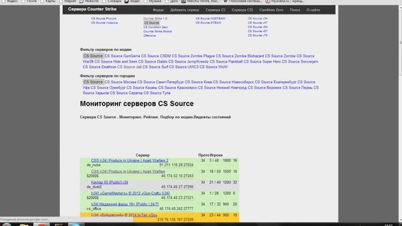402x226 pixels.
Task: Click server address 46.174.48.242:27777
Action: pyautogui.click(x=177, y=209)
